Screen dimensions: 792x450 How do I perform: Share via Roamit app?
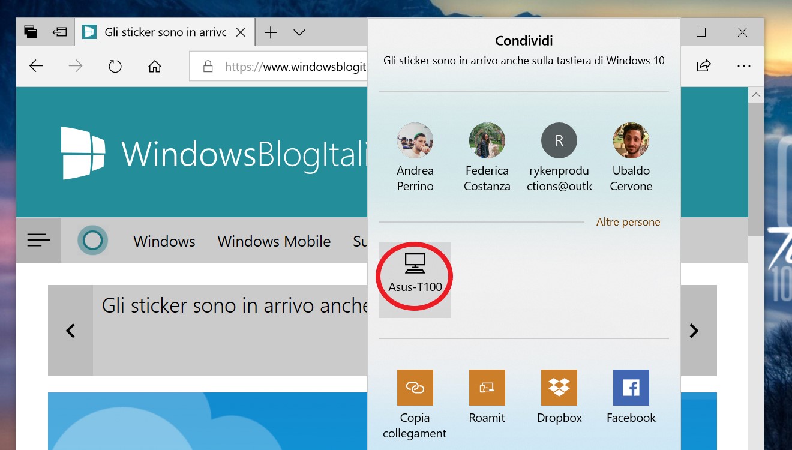tap(487, 398)
